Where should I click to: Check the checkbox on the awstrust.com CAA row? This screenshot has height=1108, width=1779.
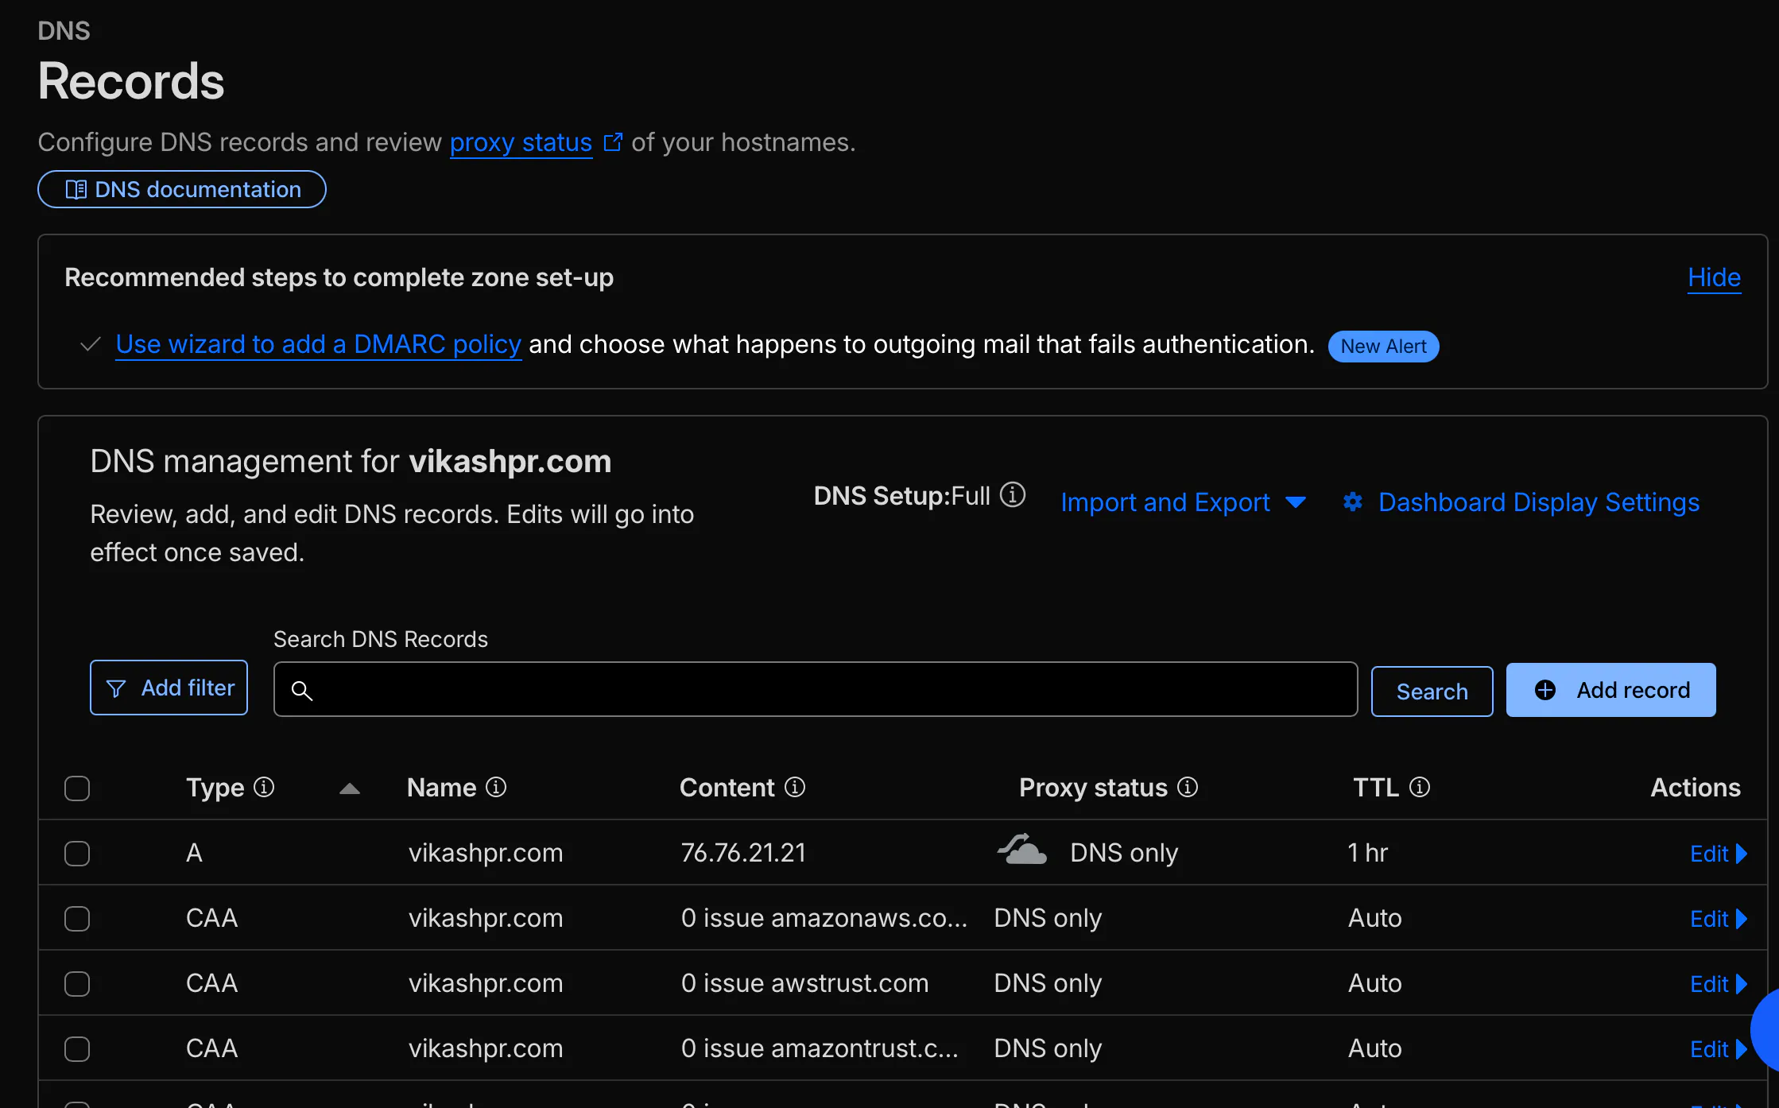coord(77,983)
